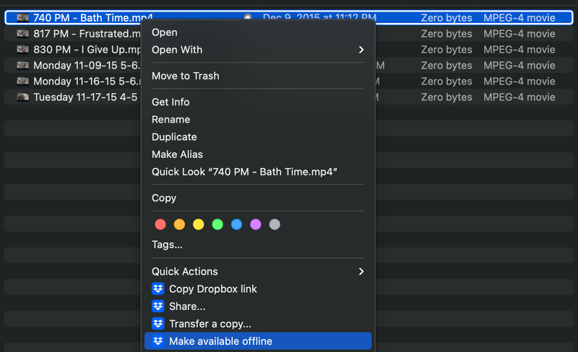The height and width of the screenshot is (352, 578).
Task: Click Dropbox icon beside Copy Dropbox link
Action: 158,289
